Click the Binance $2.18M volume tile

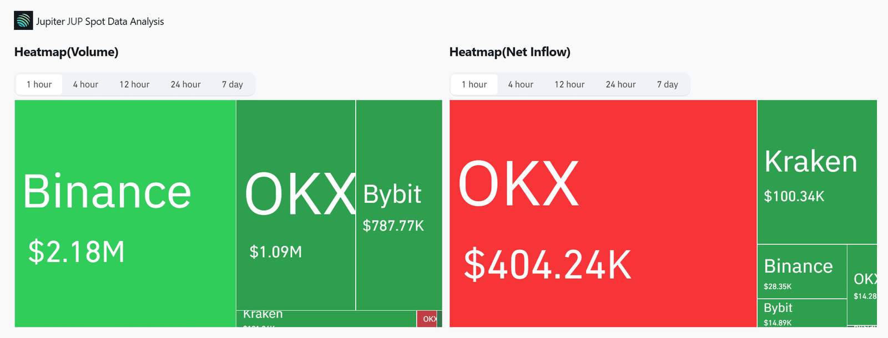point(125,213)
